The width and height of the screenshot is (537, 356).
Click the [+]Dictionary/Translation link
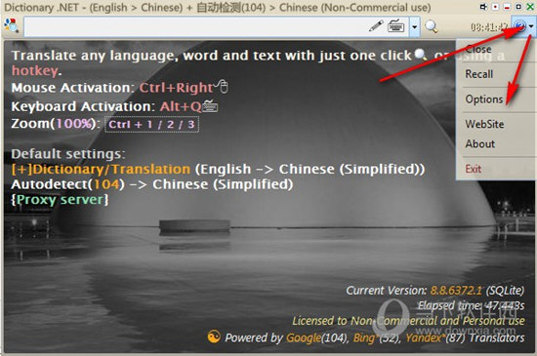pos(101,169)
